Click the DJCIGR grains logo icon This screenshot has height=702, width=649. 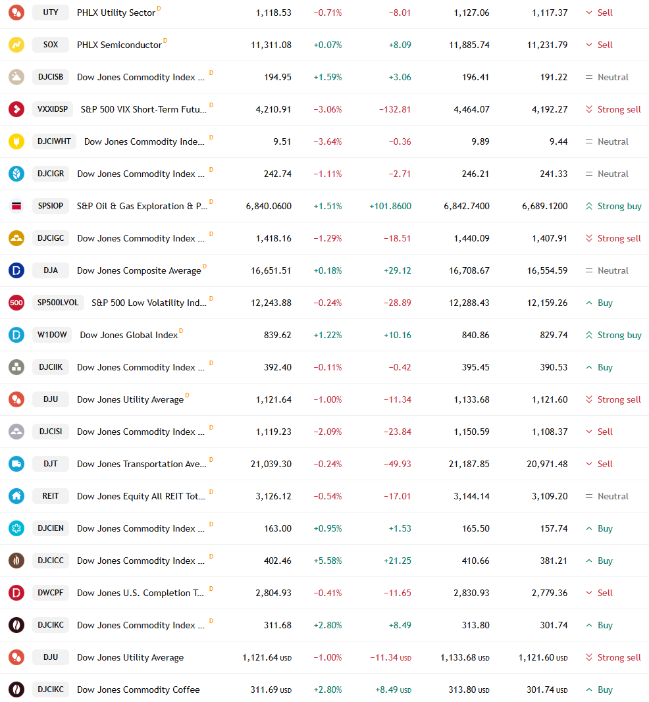point(16,174)
